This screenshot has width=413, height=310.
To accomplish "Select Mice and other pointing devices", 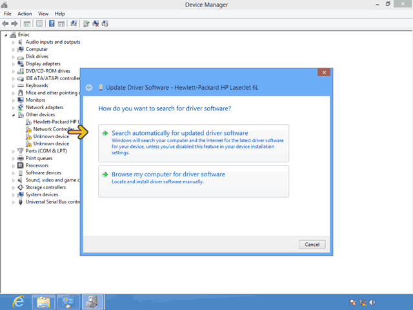I will pyautogui.click(x=53, y=93).
